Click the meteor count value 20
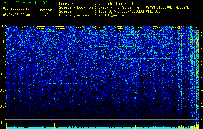 (47, 15)
